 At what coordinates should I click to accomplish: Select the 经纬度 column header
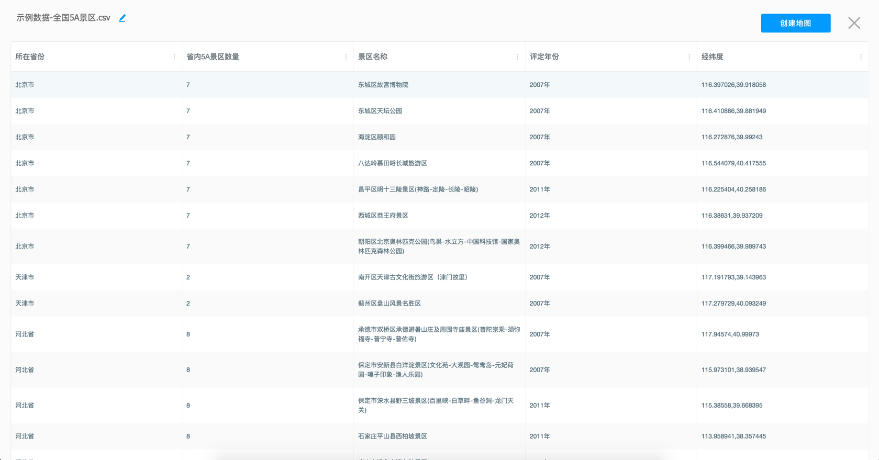[x=783, y=57]
